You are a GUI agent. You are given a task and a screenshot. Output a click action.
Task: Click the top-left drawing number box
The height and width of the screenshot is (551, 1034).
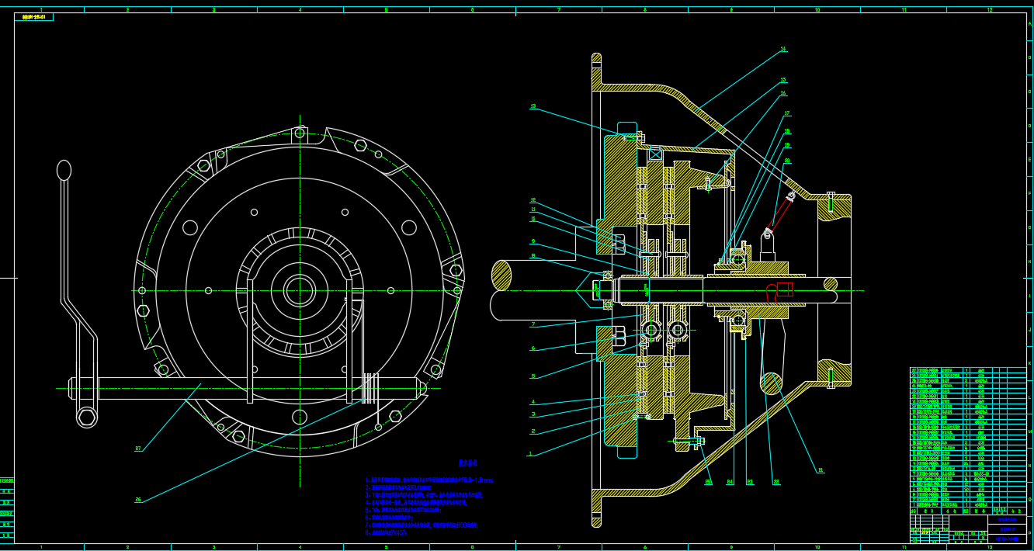coord(34,16)
